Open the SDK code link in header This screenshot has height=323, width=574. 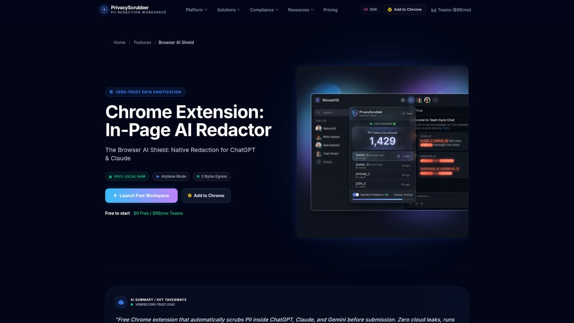click(370, 9)
